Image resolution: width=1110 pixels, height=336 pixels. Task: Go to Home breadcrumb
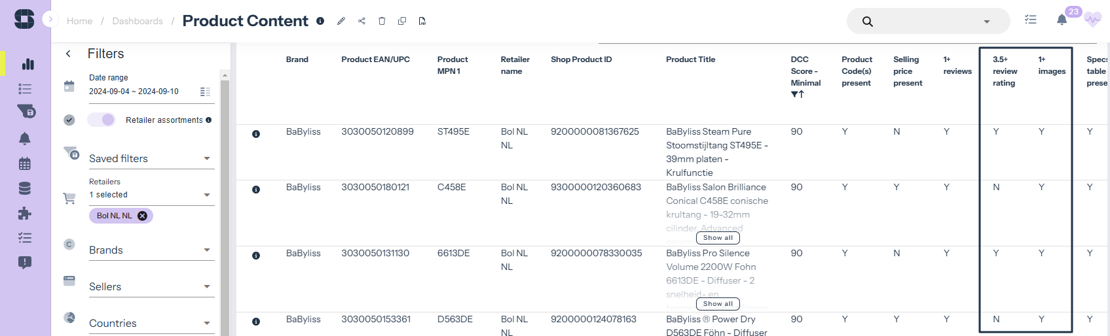coord(79,21)
